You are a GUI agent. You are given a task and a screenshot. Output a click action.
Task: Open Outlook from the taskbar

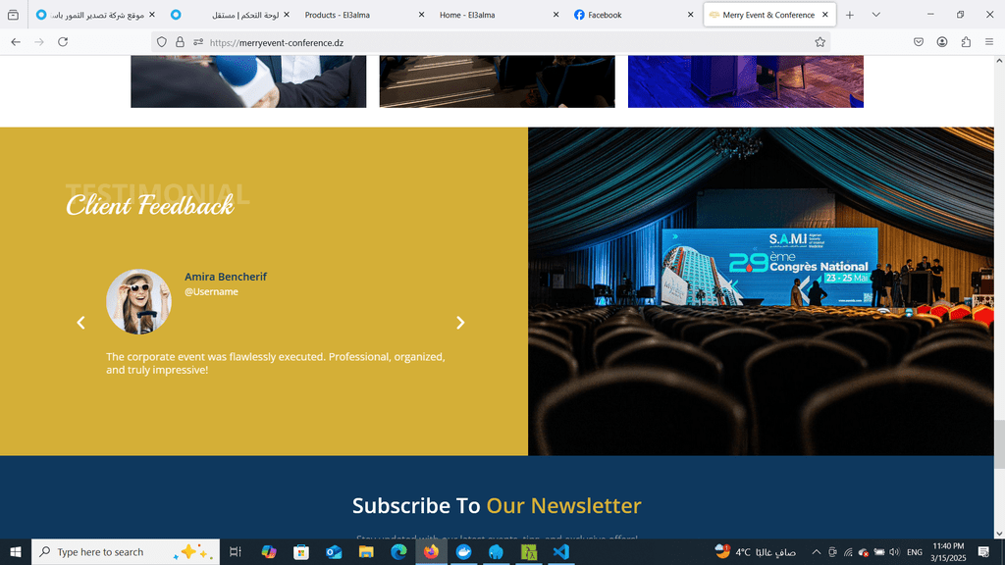[x=334, y=551]
